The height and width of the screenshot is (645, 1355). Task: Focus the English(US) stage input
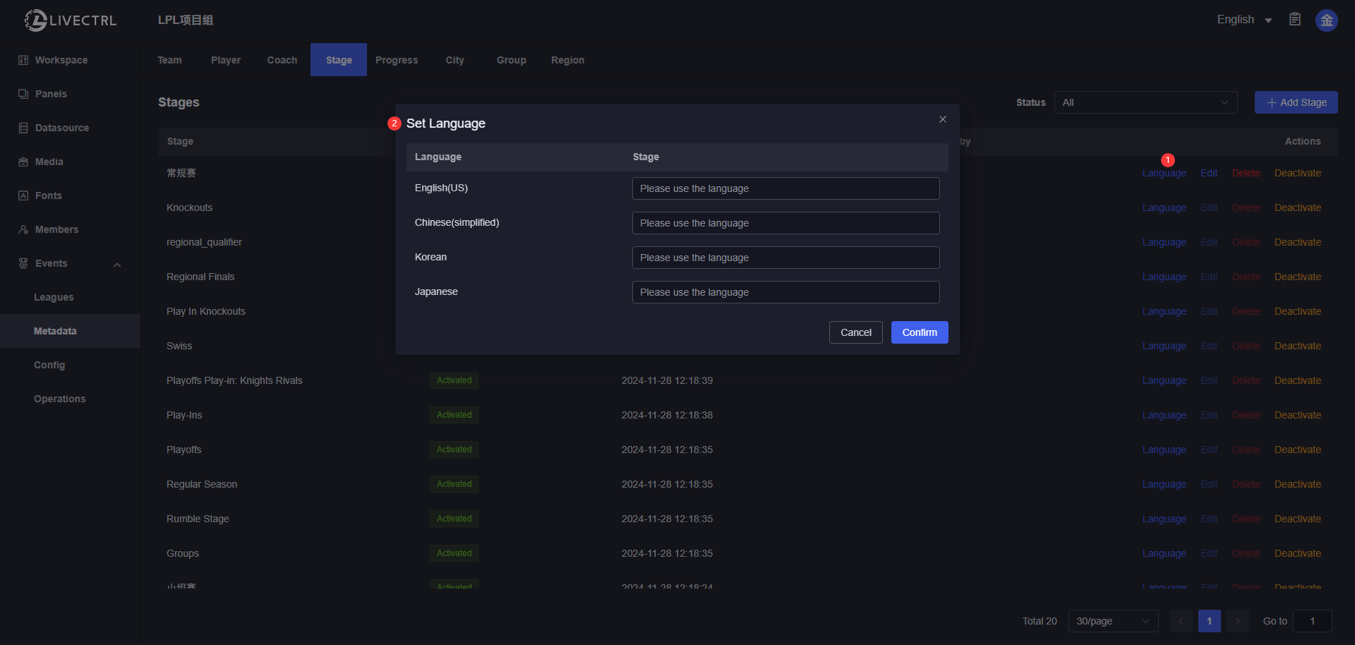(x=785, y=188)
